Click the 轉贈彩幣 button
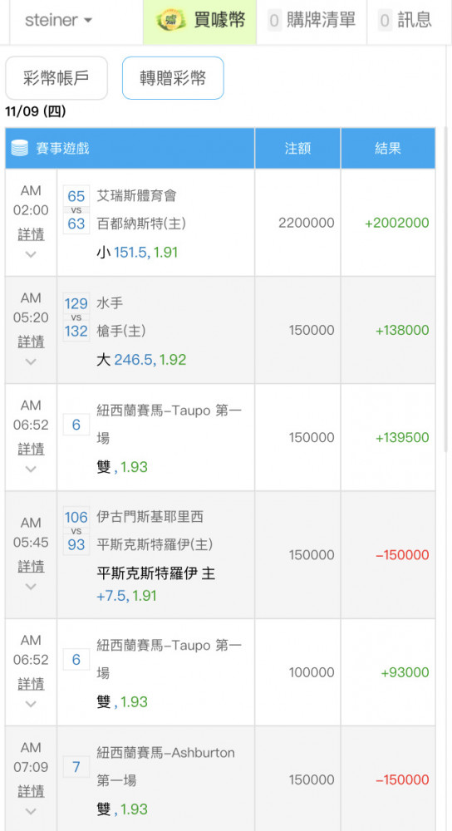The image size is (452, 831). pos(174,78)
